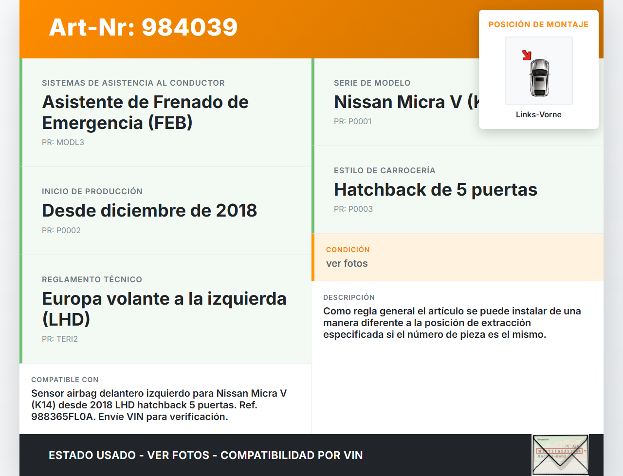
Task: Click the car mounting position diagram
Action: [x=539, y=71]
